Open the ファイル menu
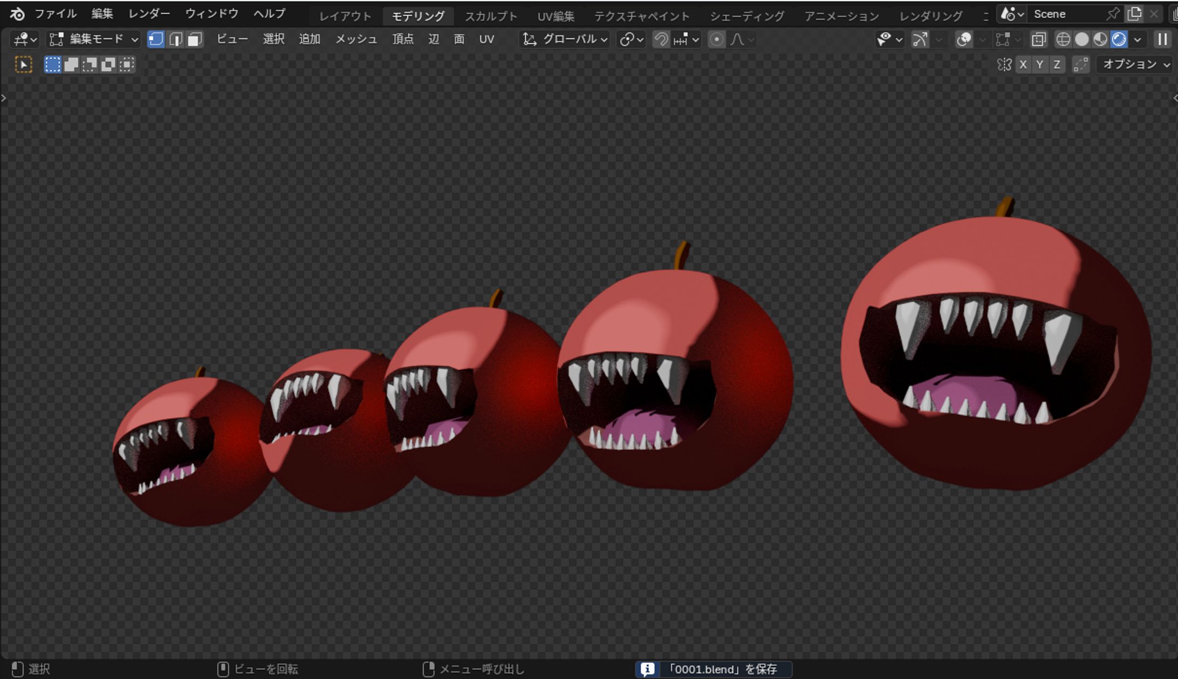1178x679 pixels. [56, 14]
